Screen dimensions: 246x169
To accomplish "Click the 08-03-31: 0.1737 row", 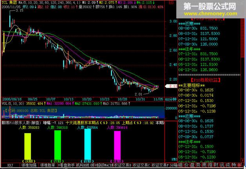I will pyautogui.click(x=196, y=126).
